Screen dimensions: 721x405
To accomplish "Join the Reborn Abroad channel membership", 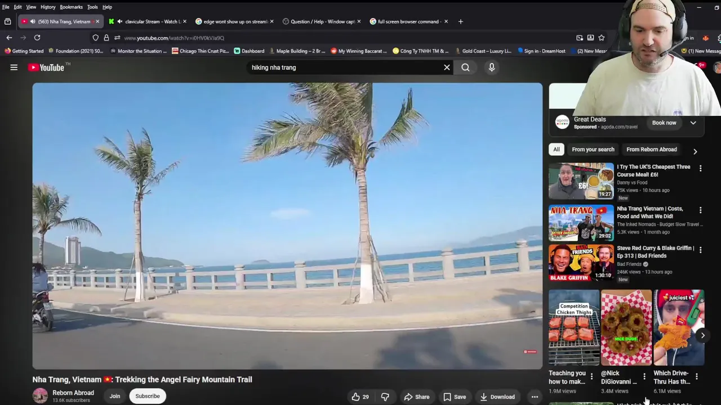I will pos(115,396).
